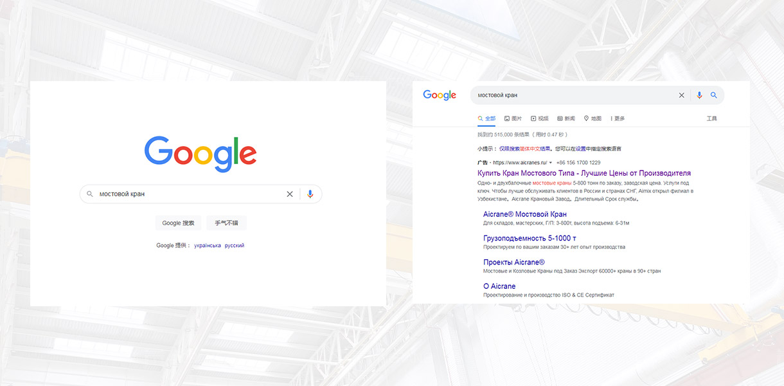
Task: Click the small Google logo on results page
Action: [440, 95]
